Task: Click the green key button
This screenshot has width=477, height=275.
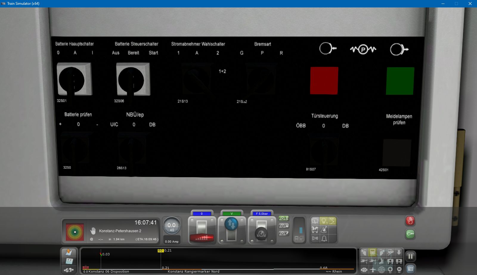Action: coord(410,234)
